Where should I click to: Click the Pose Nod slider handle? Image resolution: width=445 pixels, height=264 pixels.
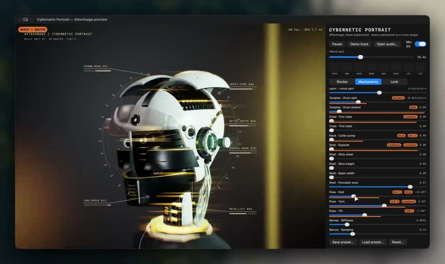(353, 196)
